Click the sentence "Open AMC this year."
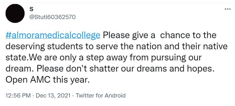235x106 pixels. [46, 80]
